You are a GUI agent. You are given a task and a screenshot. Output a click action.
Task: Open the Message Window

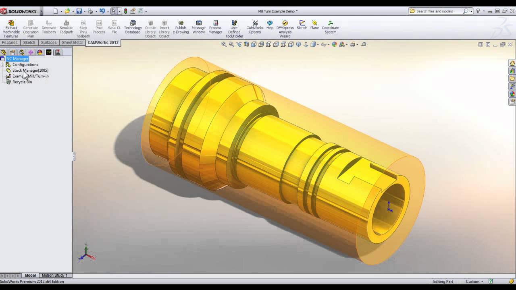(x=199, y=27)
